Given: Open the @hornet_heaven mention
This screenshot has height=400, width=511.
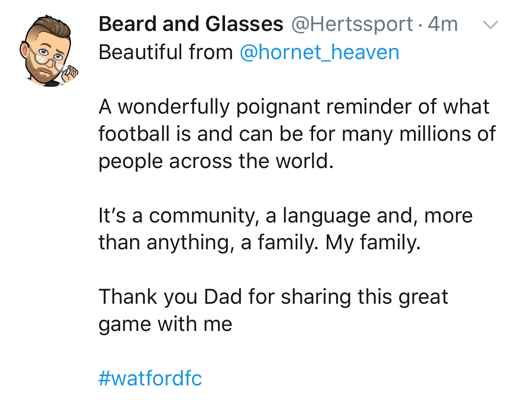Looking at the screenshot, I should click(319, 52).
